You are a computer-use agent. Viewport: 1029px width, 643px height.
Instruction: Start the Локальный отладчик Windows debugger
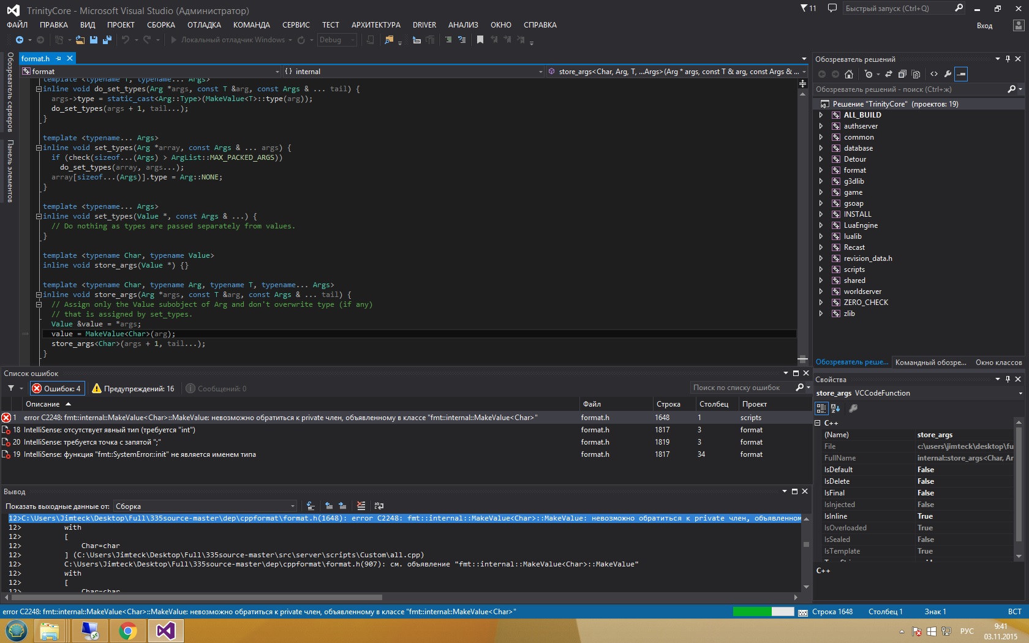[x=227, y=40]
